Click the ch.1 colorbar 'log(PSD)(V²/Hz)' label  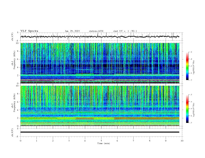point(194,67)
